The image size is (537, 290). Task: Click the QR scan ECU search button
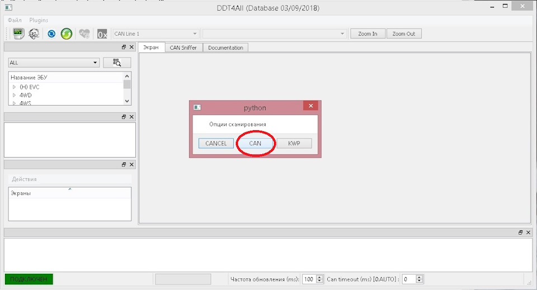click(x=117, y=63)
